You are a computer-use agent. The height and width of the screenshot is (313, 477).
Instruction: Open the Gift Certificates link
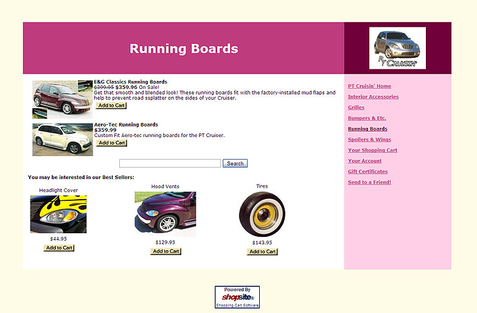point(367,171)
